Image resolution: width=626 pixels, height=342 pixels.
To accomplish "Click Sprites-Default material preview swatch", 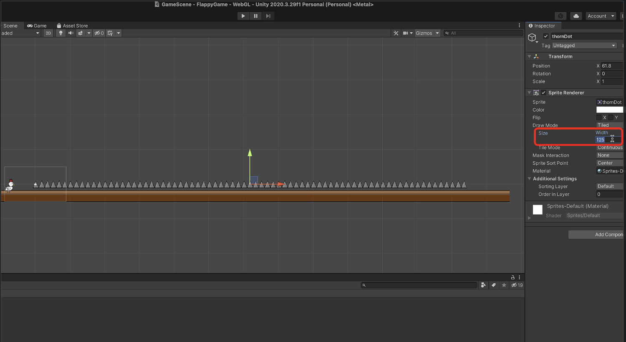I will 538,210.
